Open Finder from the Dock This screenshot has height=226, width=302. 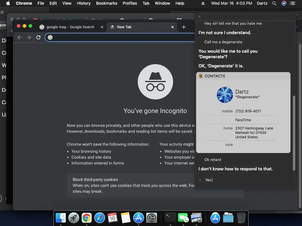pyautogui.click(x=61, y=218)
